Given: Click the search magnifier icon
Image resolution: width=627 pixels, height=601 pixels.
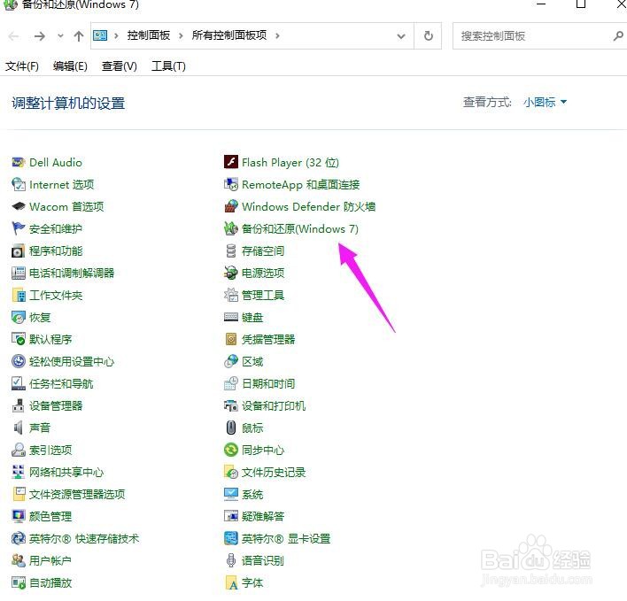Looking at the screenshot, I should tap(618, 36).
